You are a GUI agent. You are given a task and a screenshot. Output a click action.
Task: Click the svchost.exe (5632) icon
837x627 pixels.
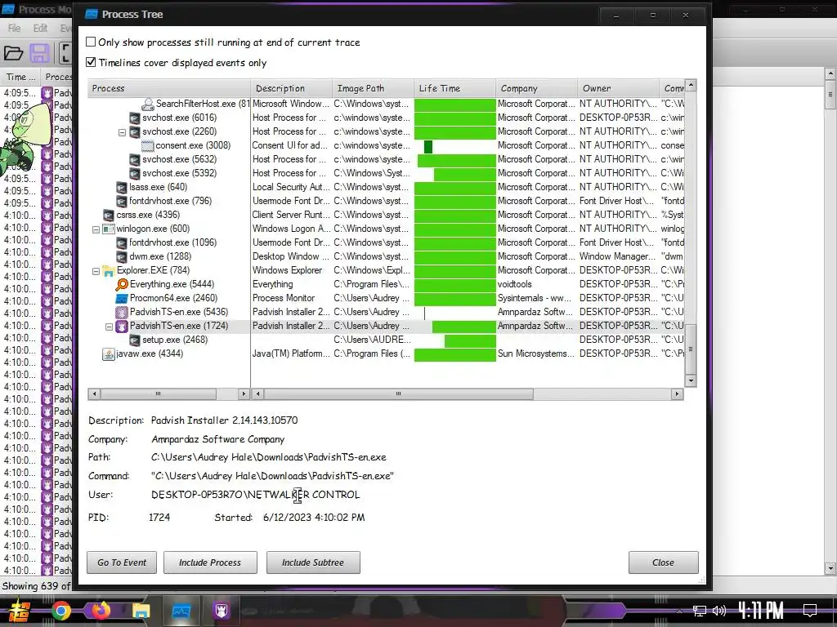[135, 159]
